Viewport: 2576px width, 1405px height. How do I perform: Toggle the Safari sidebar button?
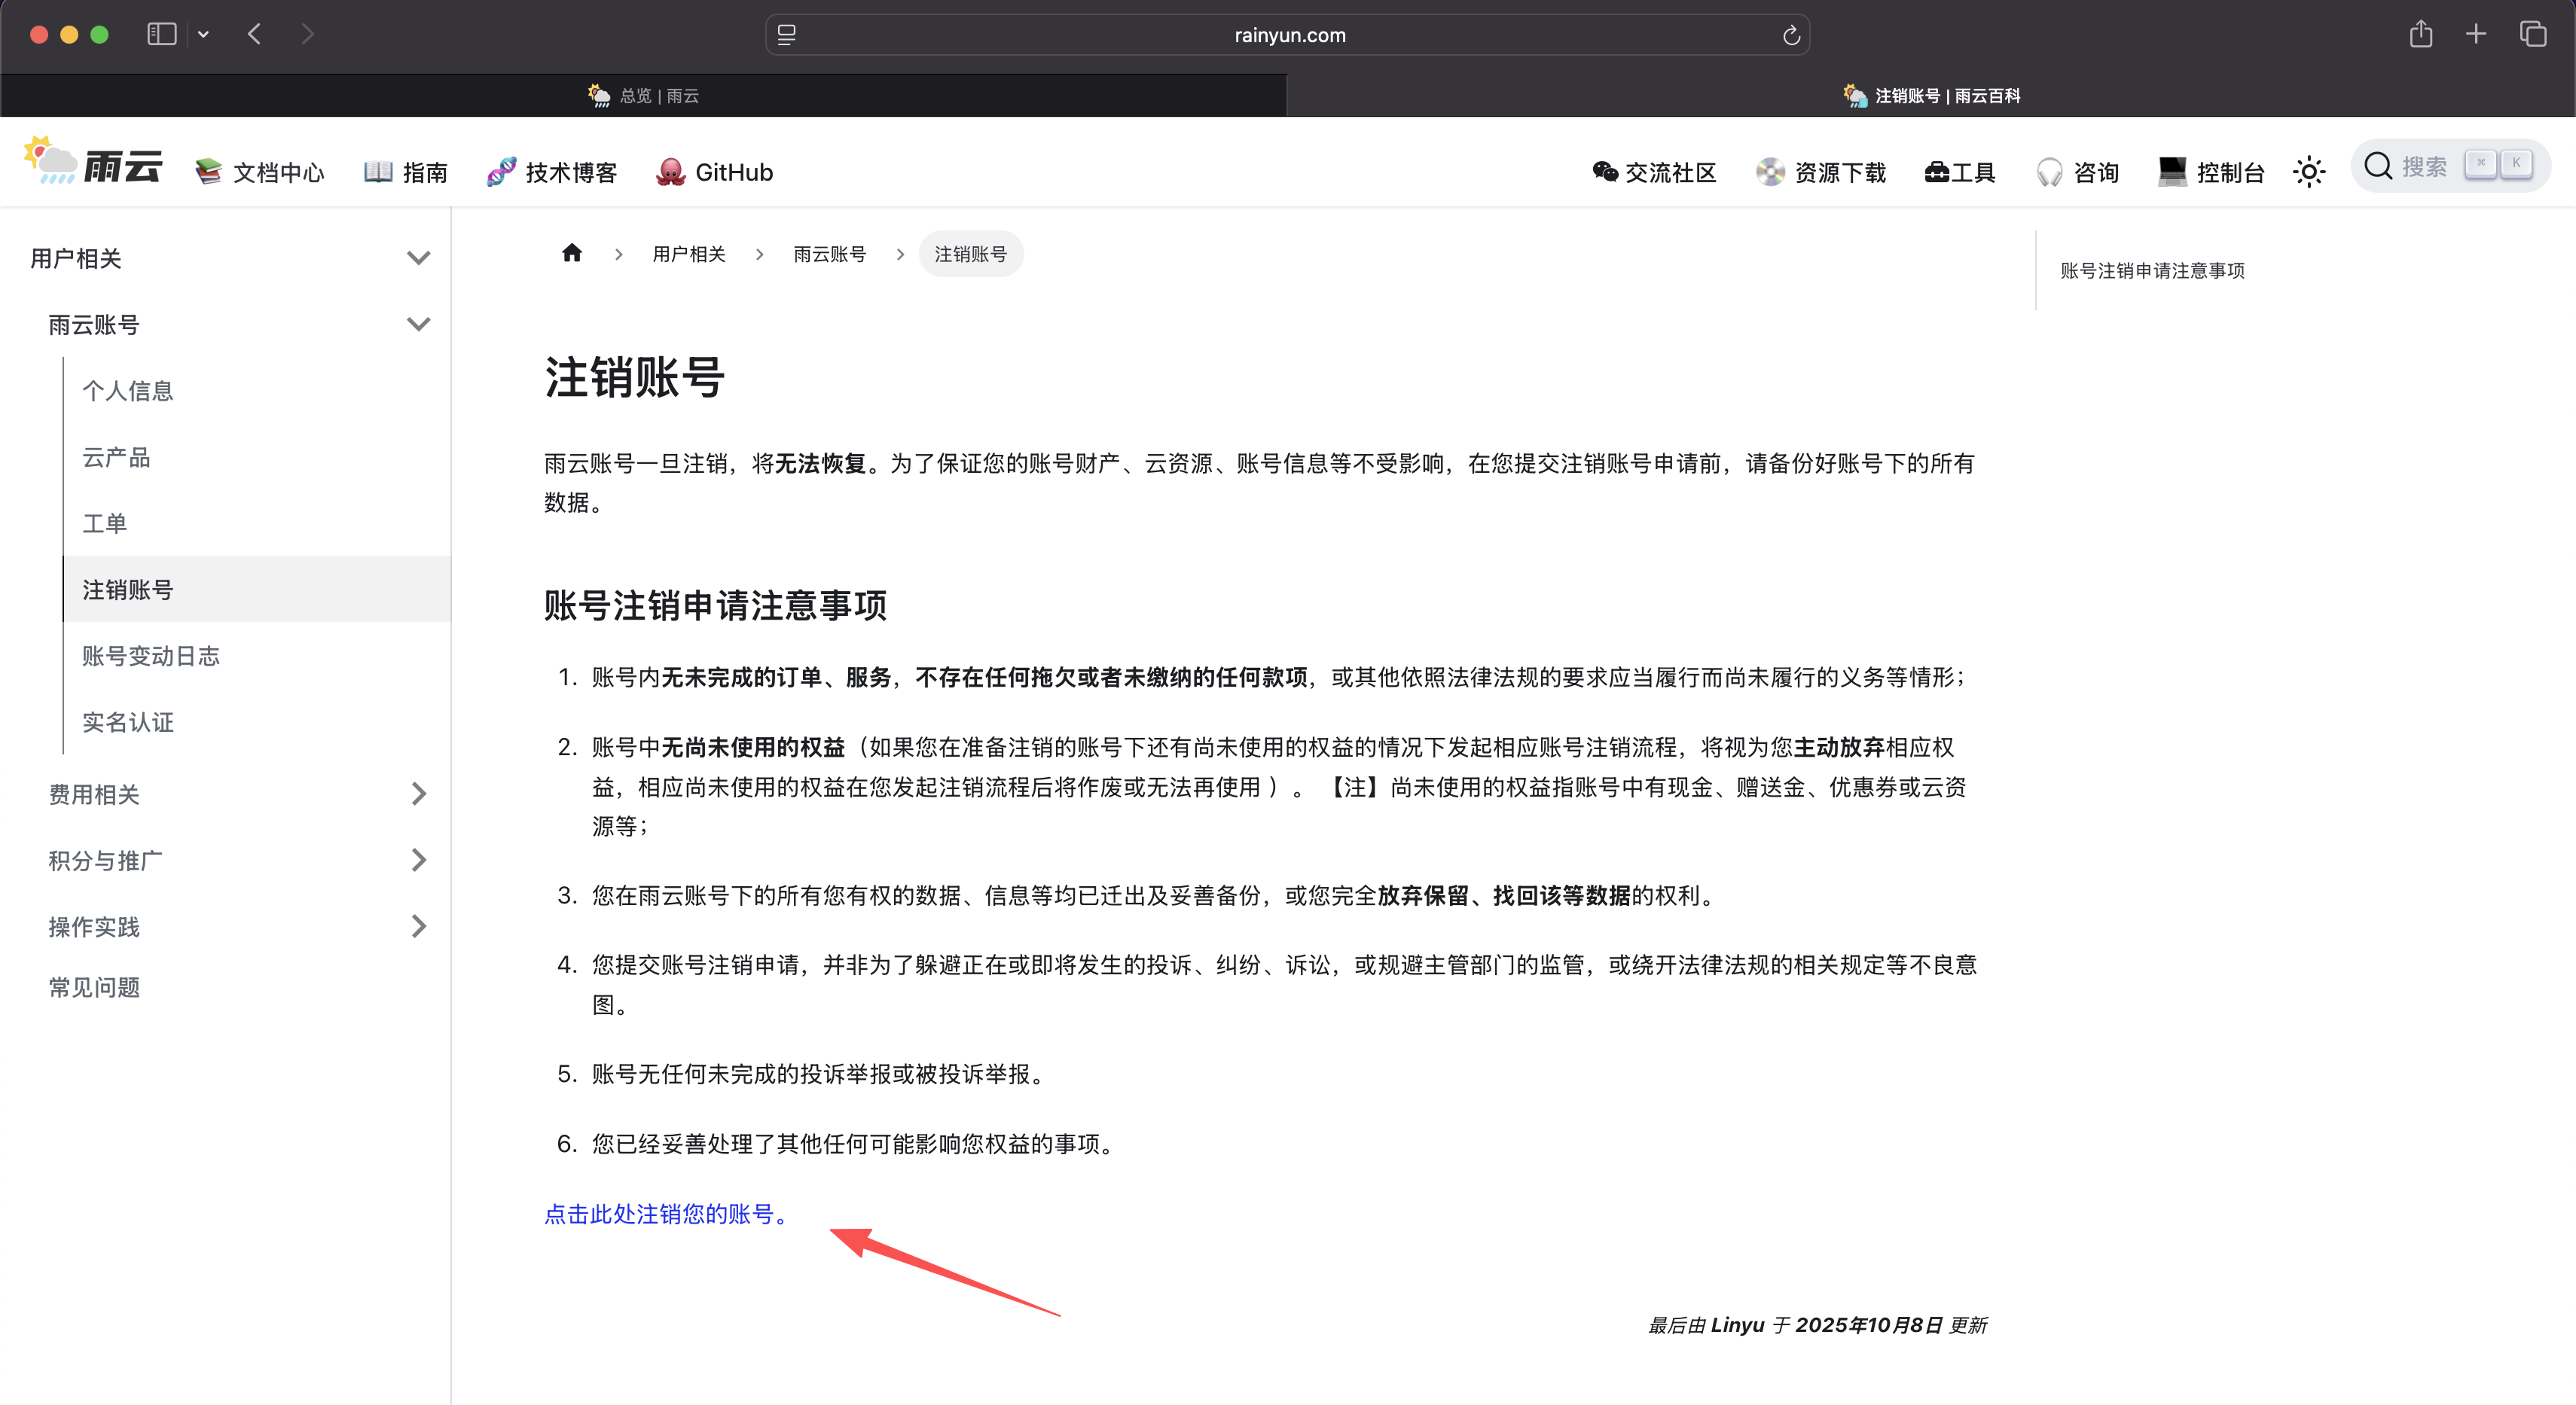point(162,35)
